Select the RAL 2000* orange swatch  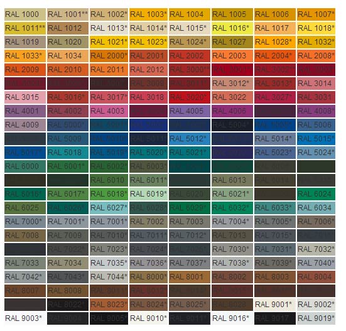(x=109, y=56)
